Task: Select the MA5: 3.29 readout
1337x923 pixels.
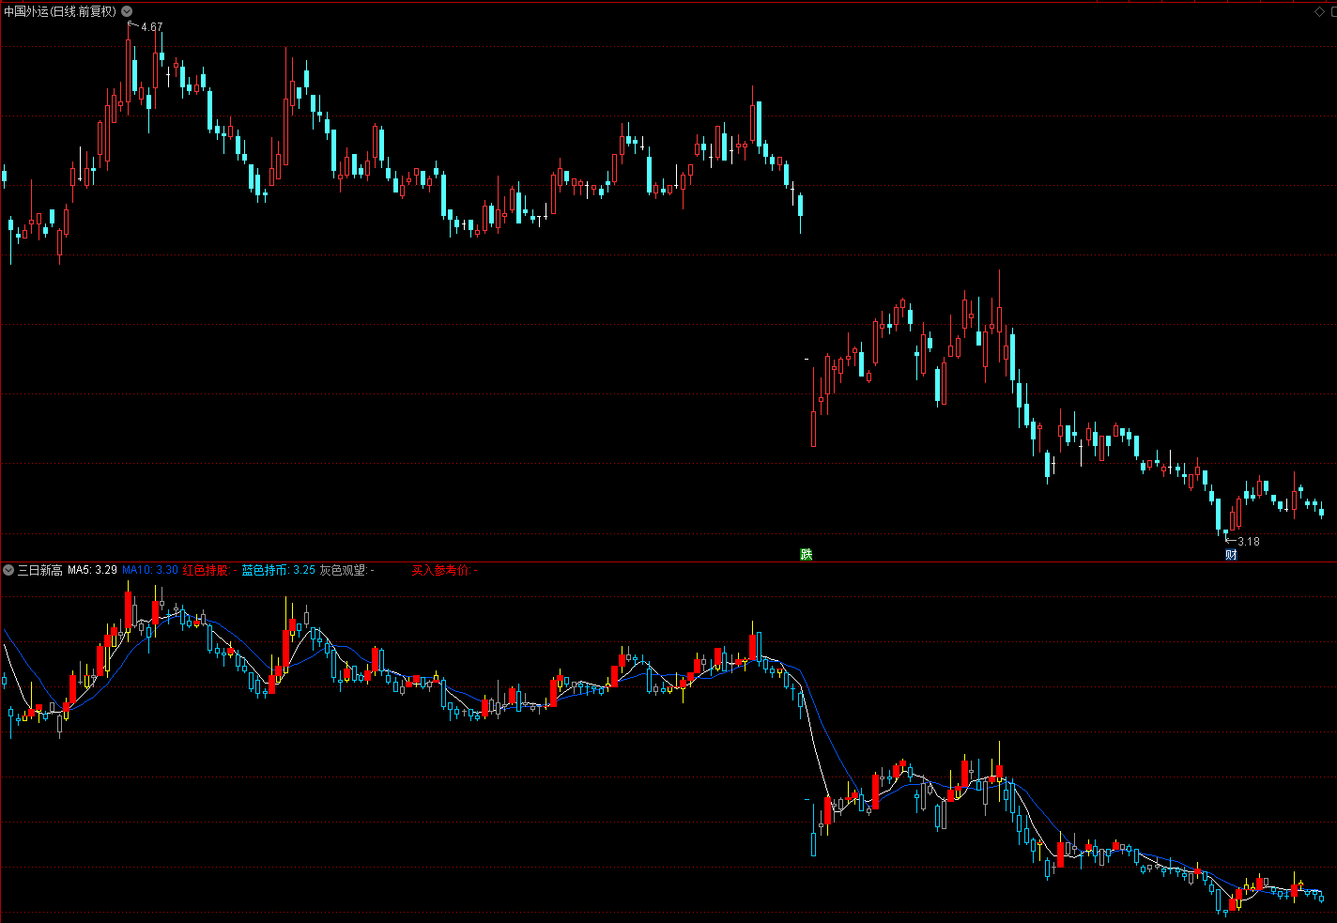Action: 92,570
